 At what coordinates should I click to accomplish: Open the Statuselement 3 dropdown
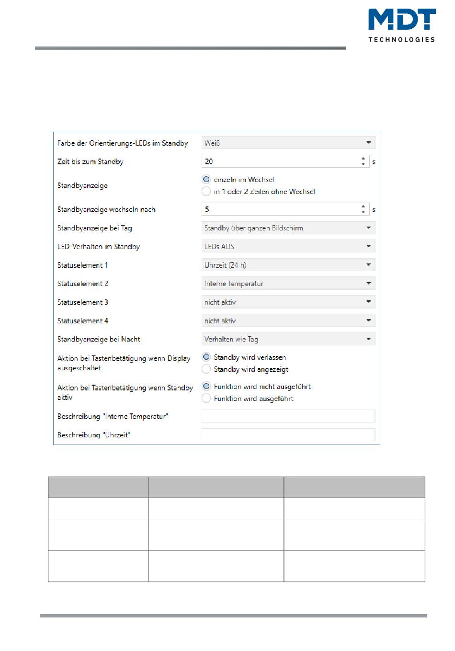pos(288,302)
